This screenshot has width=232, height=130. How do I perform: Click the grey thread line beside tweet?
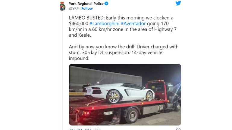(x=62, y=71)
